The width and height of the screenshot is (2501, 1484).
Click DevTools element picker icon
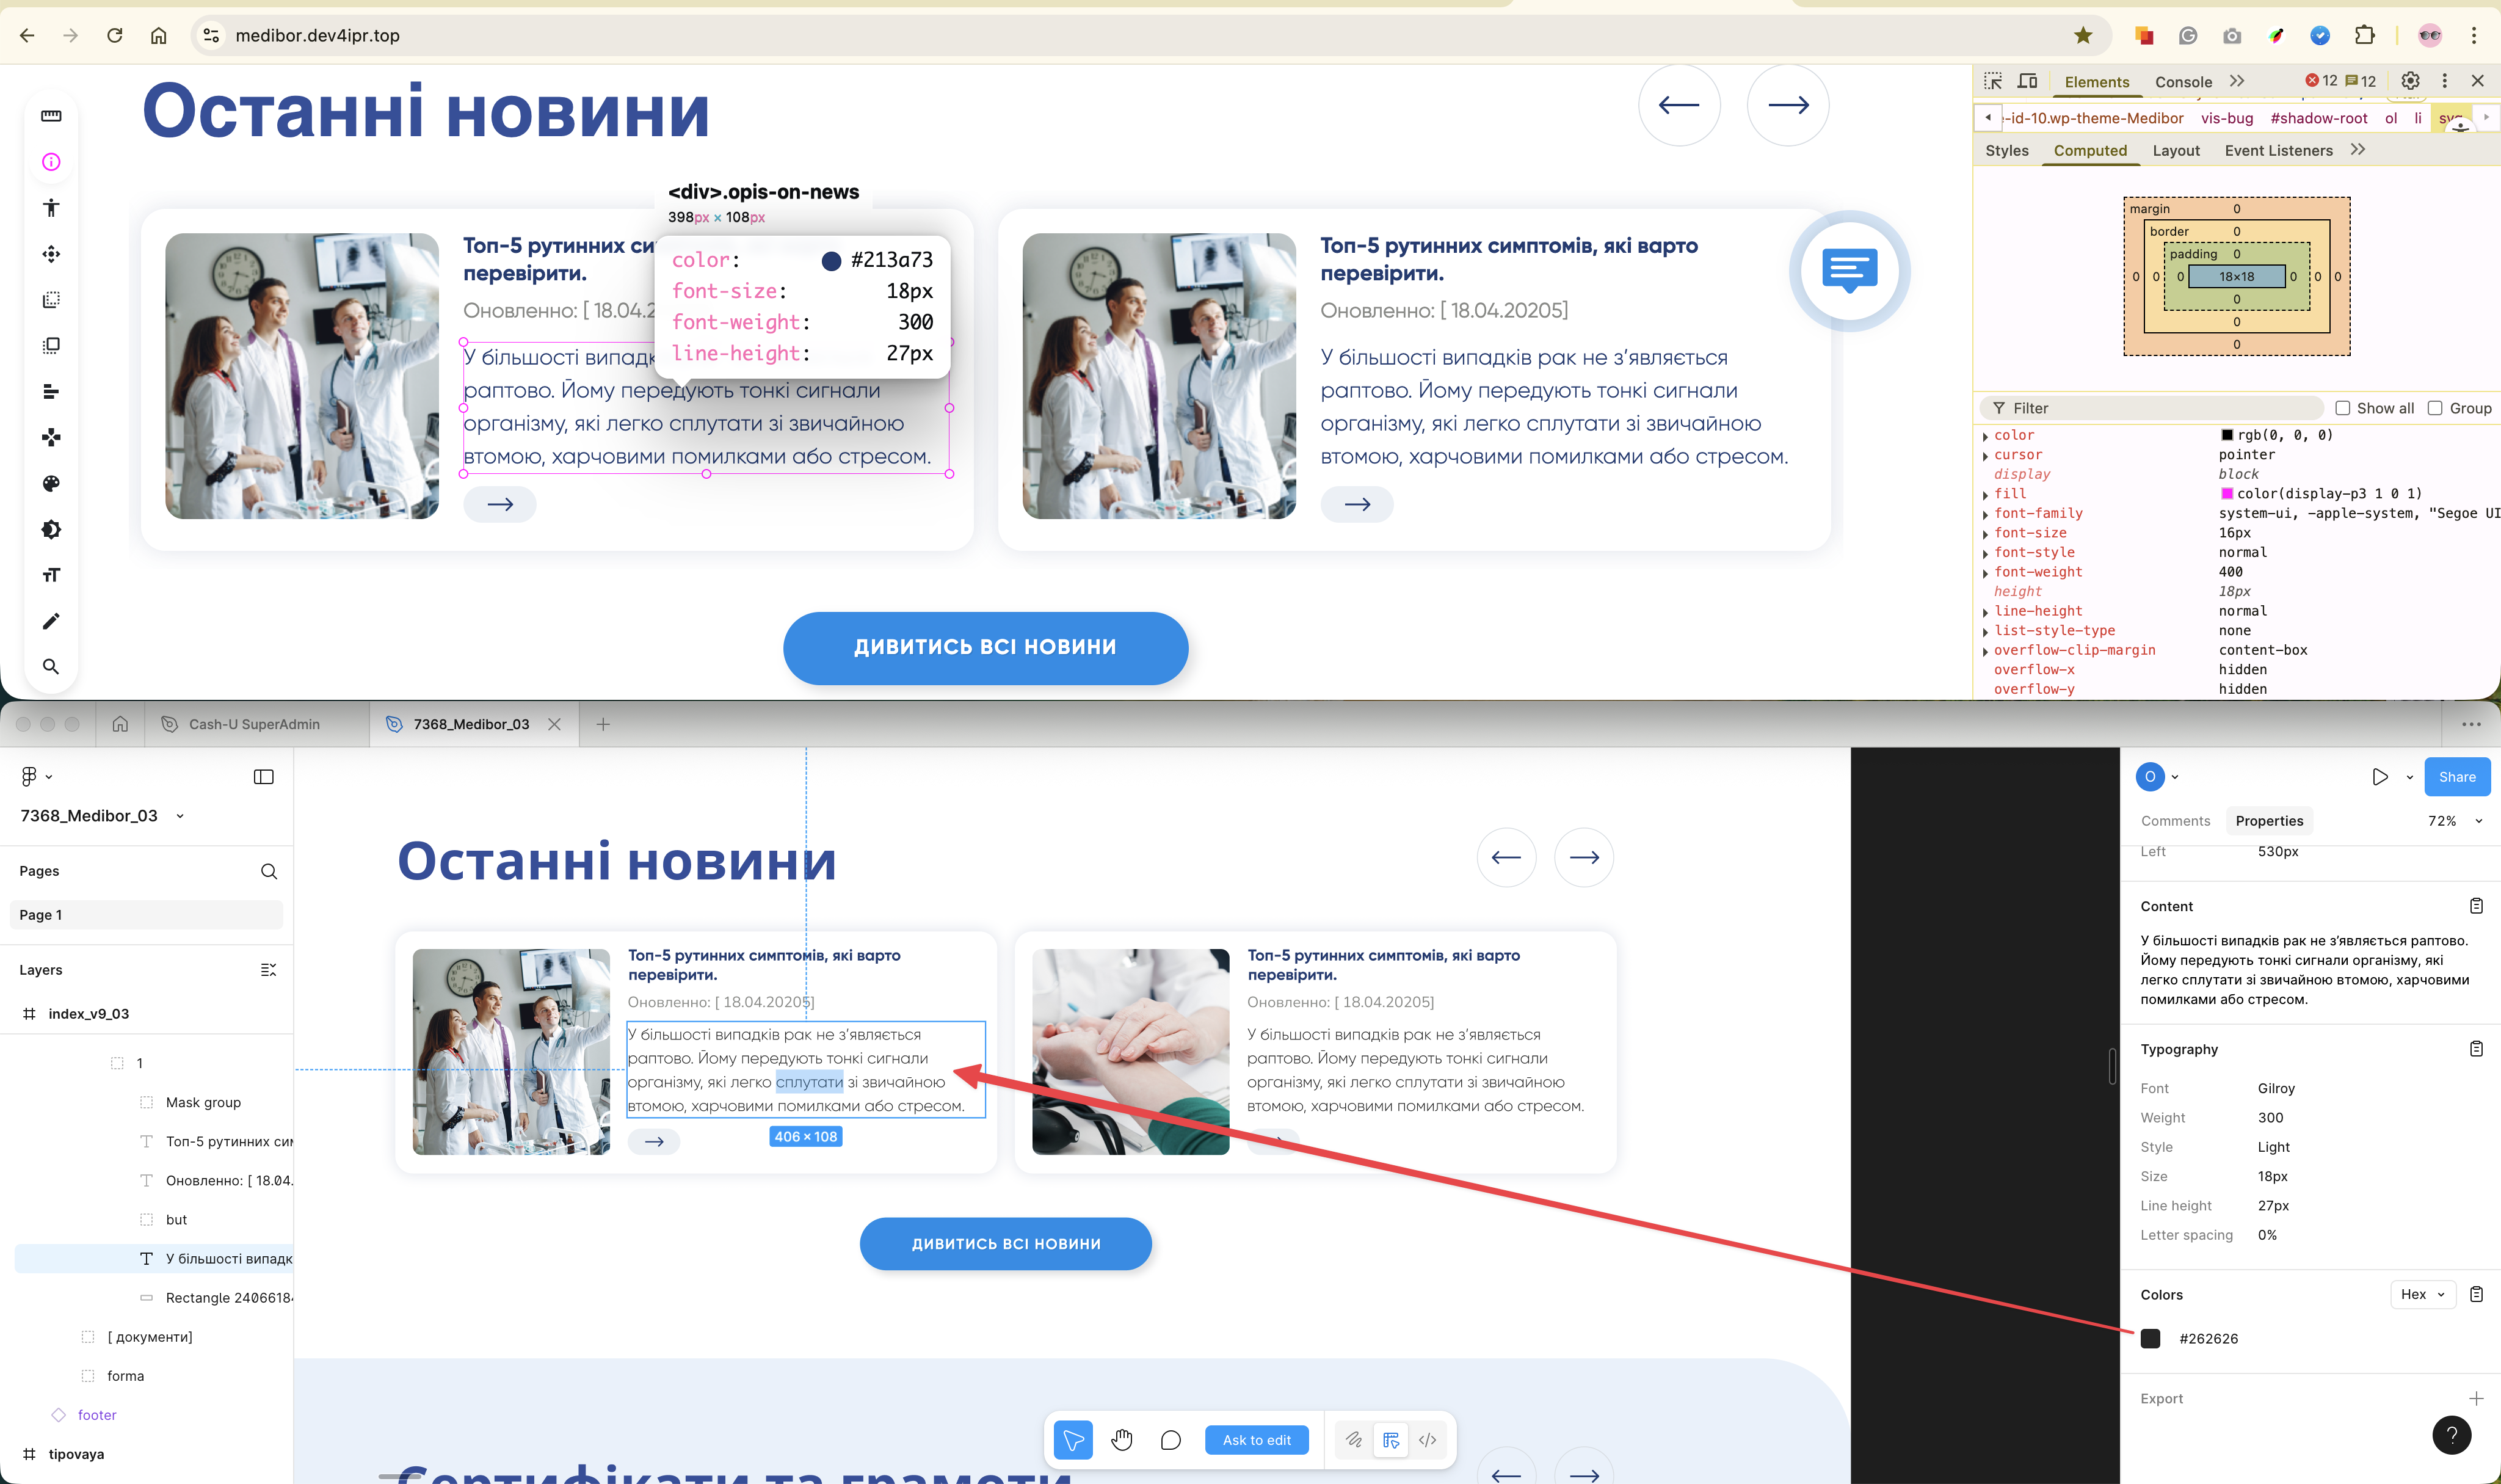click(x=1993, y=81)
